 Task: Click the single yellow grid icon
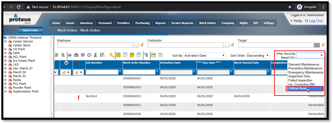tap(119, 55)
